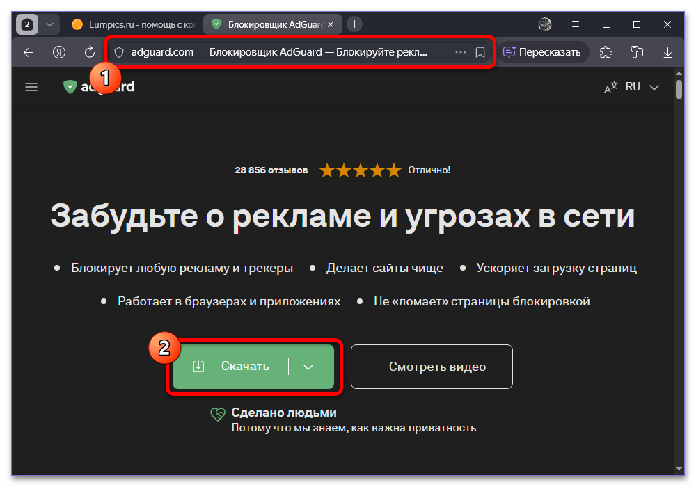Open the Yandex home button
Viewport: 696px width, 487px height.
click(x=59, y=52)
